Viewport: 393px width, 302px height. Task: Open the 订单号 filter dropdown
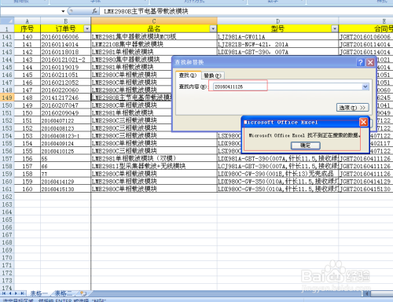(87, 28)
